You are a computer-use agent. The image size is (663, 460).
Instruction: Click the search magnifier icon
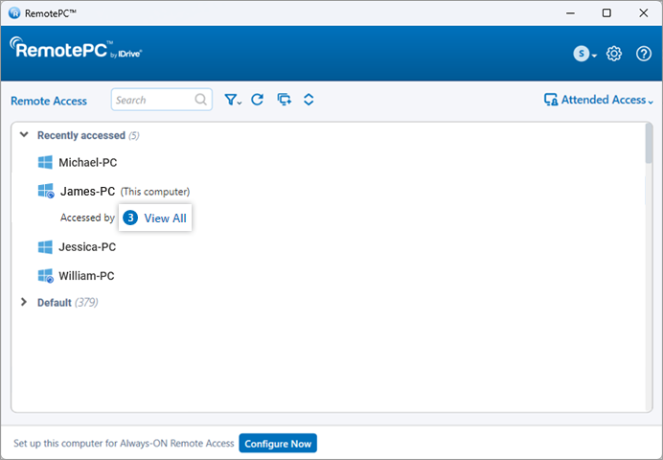point(201,100)
